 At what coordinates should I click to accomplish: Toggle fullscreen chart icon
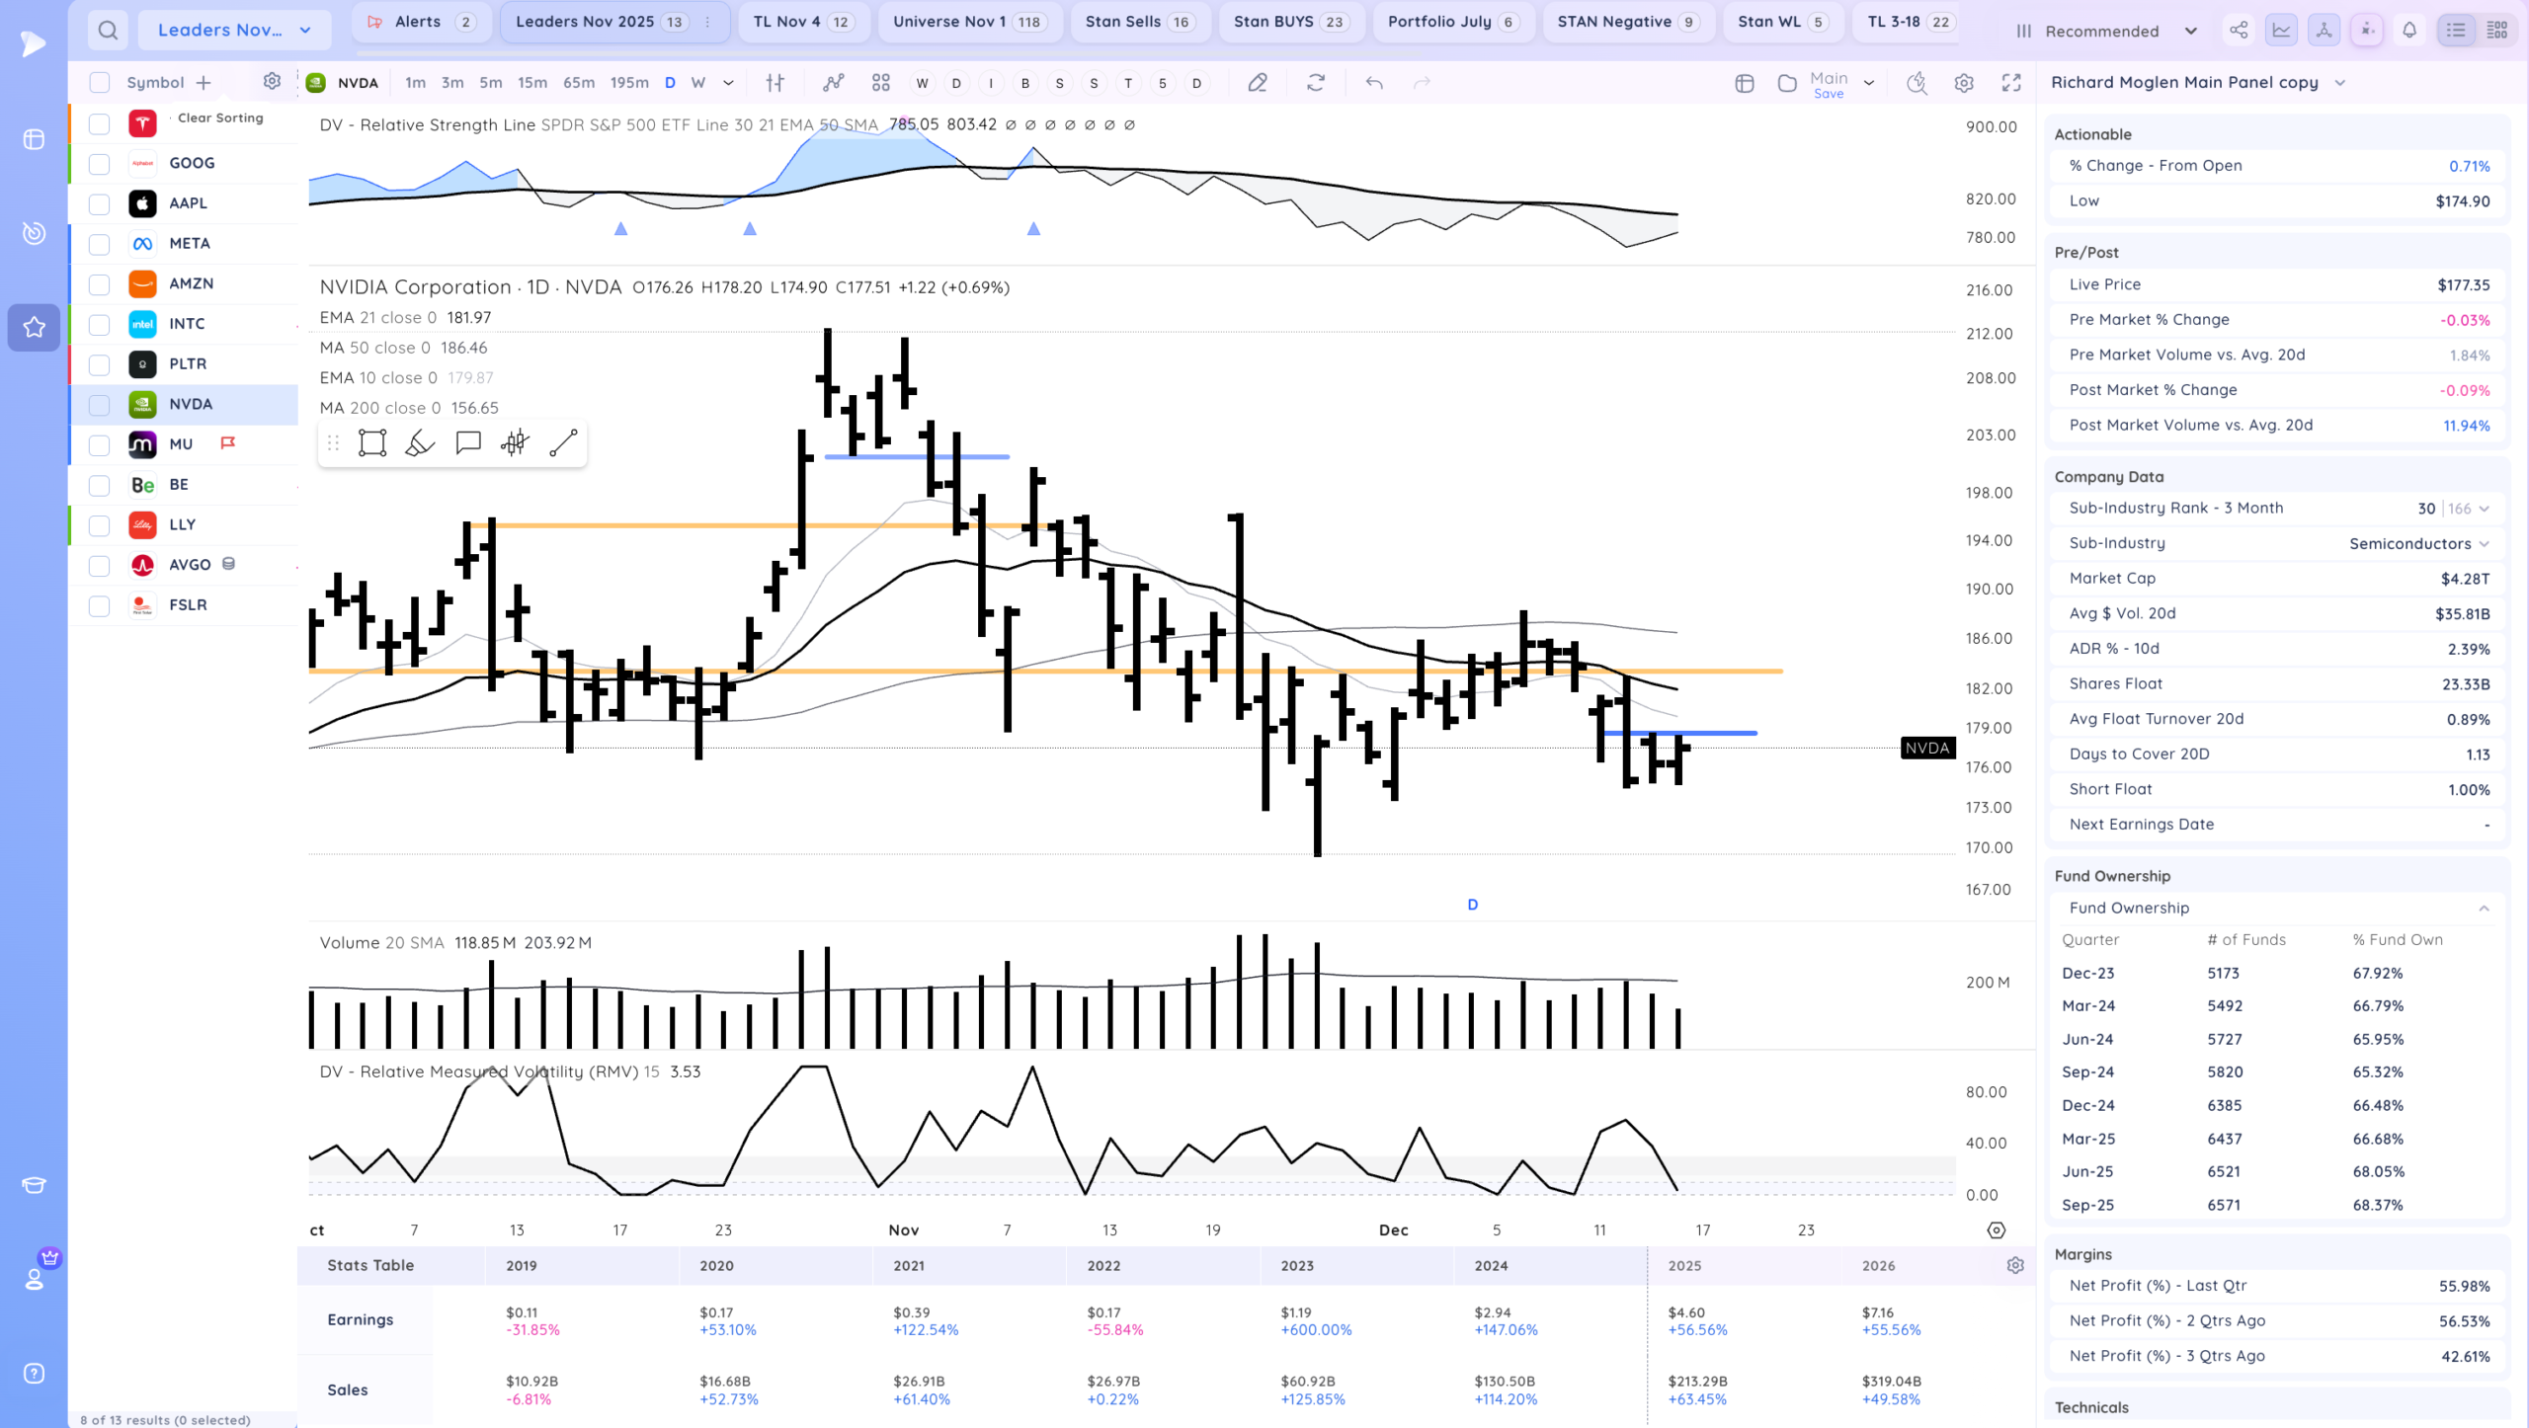point(2011,83)
